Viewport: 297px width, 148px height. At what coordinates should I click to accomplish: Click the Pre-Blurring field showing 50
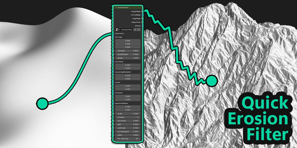(x=128, y=139)
